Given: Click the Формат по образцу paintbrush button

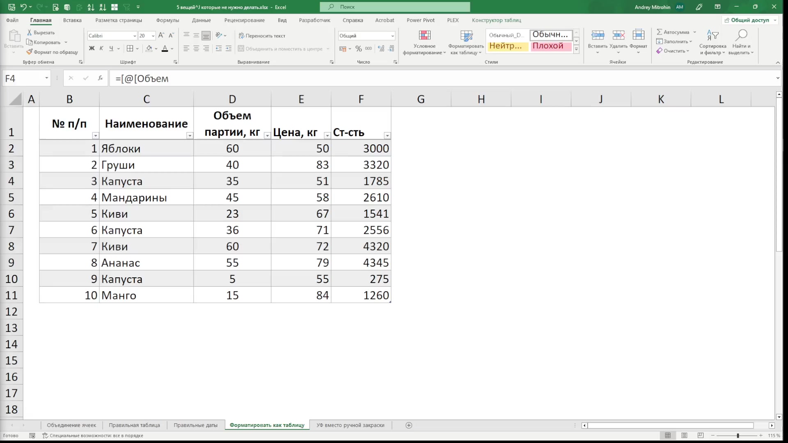Looking at the screenshot, I should pos(52,52).
